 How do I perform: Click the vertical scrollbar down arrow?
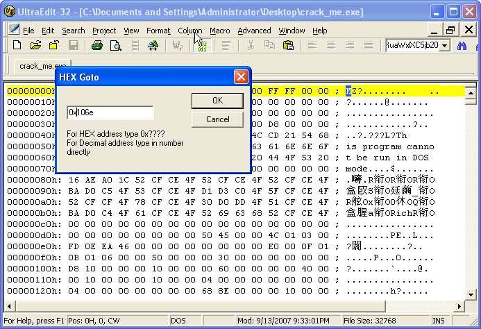pyautogui.click(x=471, y=294)
